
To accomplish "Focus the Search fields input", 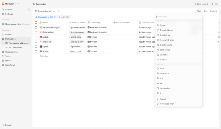I will pyautogui.click(x=178, y=17).
